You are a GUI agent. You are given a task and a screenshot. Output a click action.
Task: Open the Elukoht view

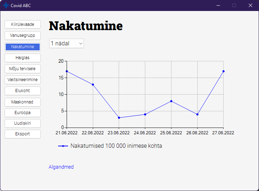coord(23,91)
